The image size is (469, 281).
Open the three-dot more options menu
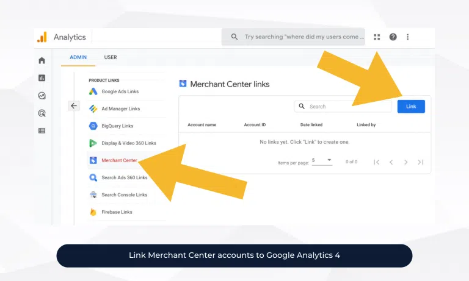[408, 37]
